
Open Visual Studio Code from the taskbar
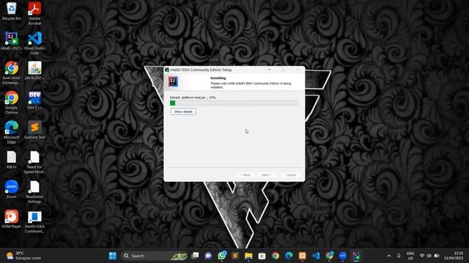(x=316, y=256)
